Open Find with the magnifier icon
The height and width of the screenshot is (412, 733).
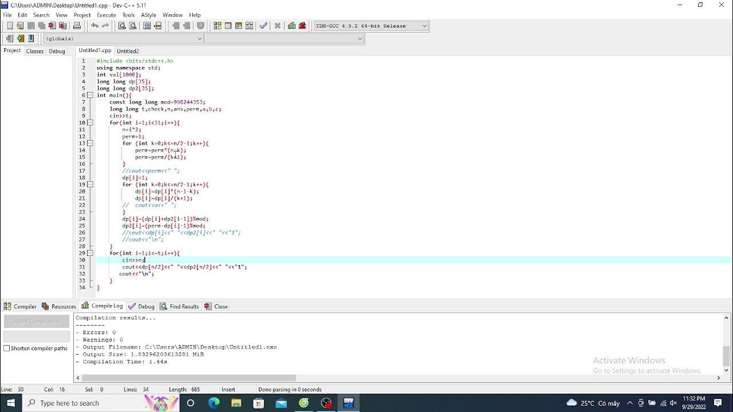122,26
